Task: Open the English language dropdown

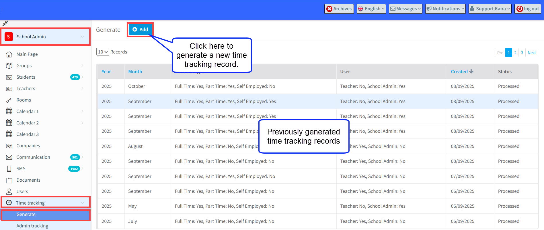Action: pyautogui.click(x=371, y=9)
